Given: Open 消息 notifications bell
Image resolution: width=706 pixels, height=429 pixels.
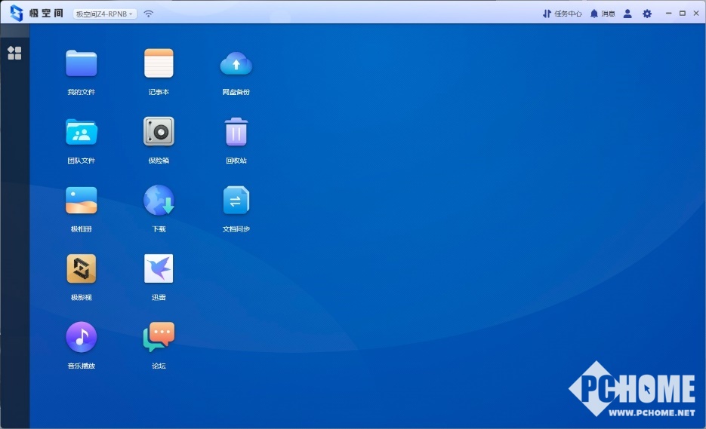Looking at the screenshot, I should click(x=603, y=14).
